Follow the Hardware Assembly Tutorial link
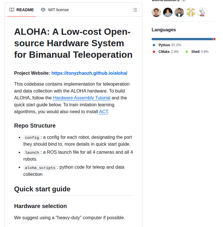This screenshot has height=227, width=223. point(82,98)
